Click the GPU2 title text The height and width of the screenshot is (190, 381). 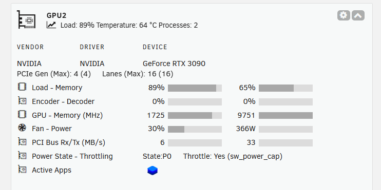tap(56, 15)
